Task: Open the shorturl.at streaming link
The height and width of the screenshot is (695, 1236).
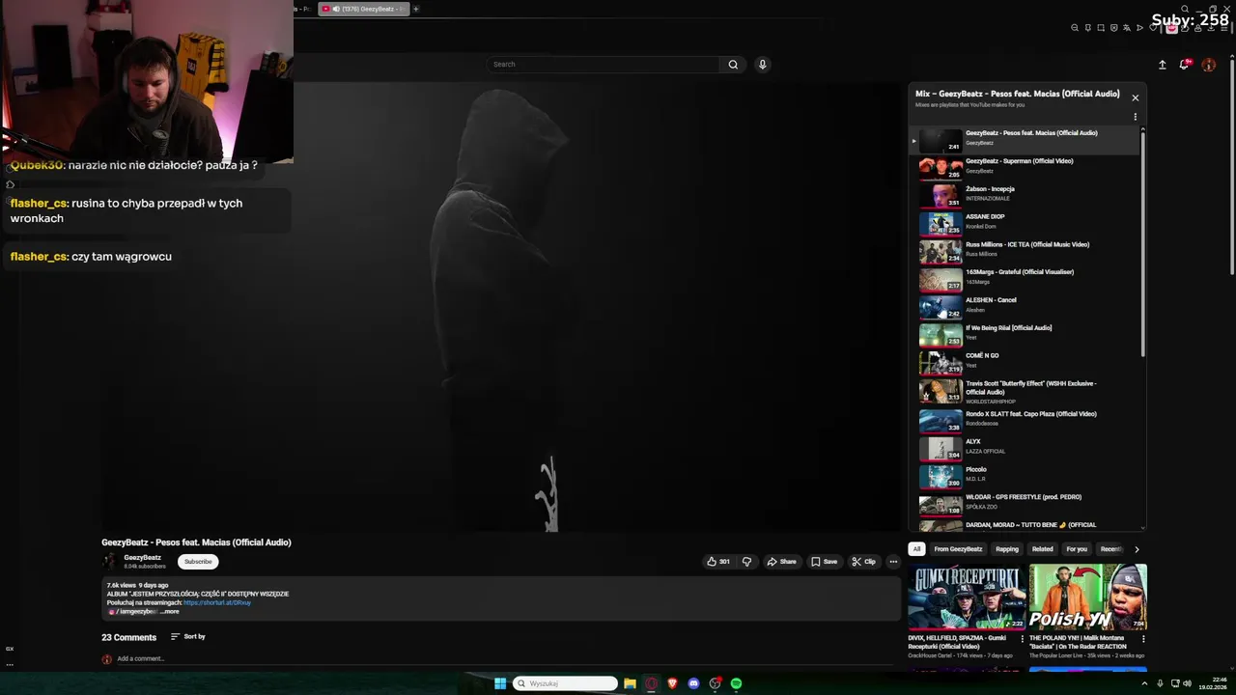Action: click(x=217, y=603)
